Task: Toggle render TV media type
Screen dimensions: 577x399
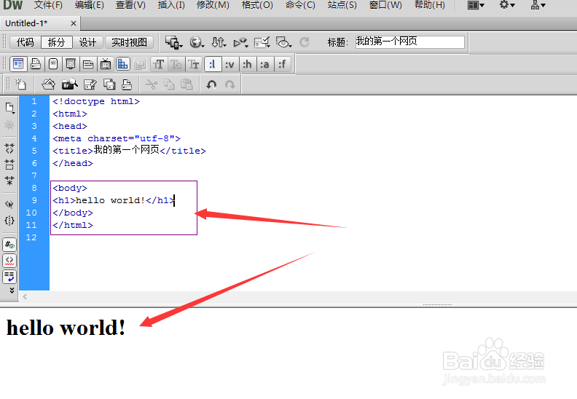Action: coord(106,64)
